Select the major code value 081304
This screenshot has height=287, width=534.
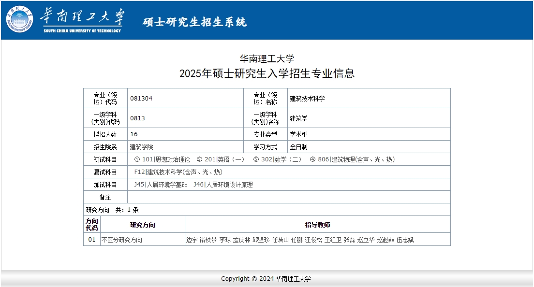[x=141, y=98]
